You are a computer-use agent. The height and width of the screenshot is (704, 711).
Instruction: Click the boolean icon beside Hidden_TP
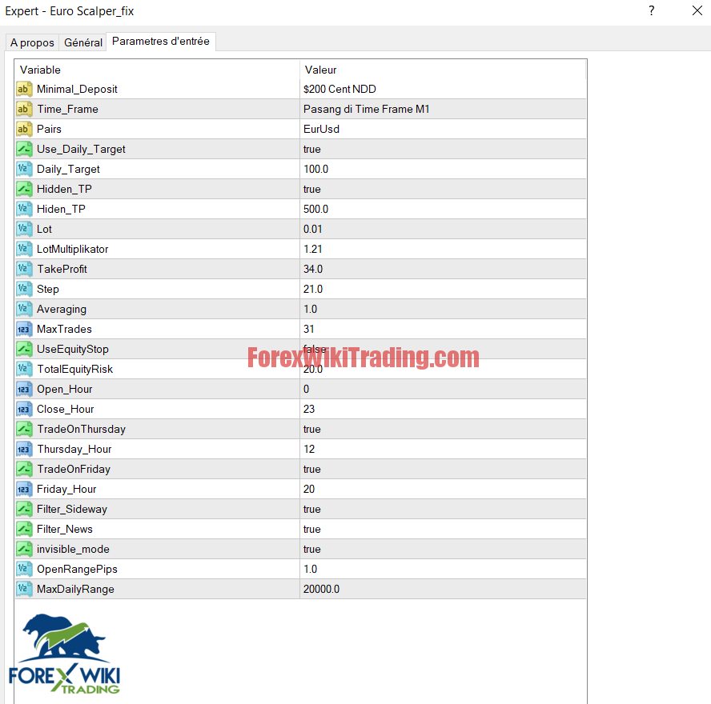[x=24, y=189]
